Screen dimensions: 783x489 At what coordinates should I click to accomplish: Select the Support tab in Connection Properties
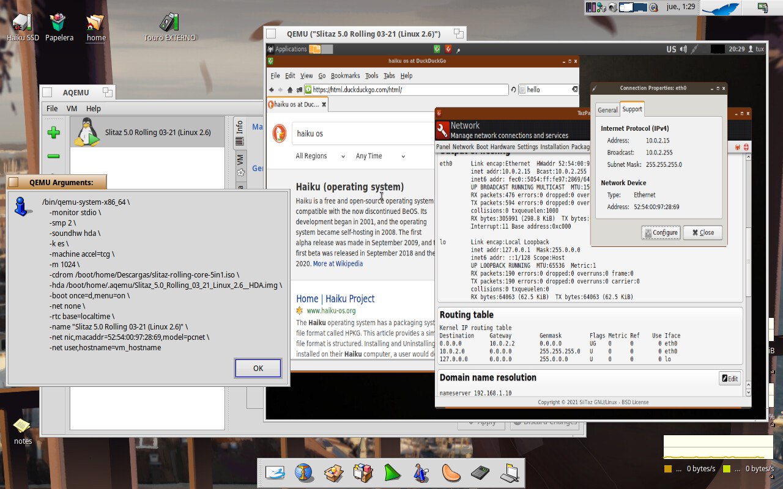(x=632, y=109)
